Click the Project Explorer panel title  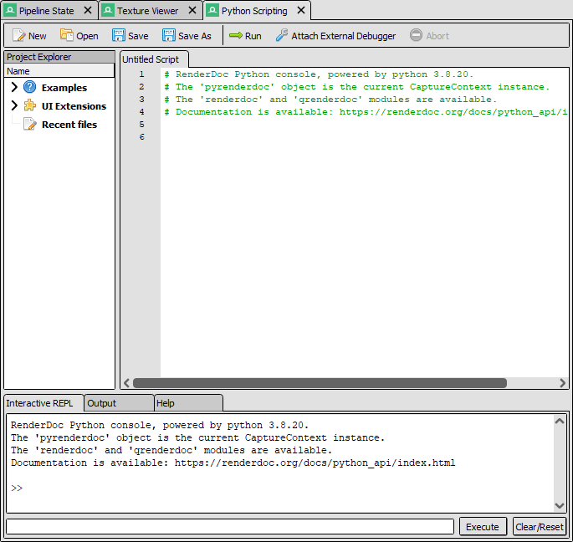point(59,57)
